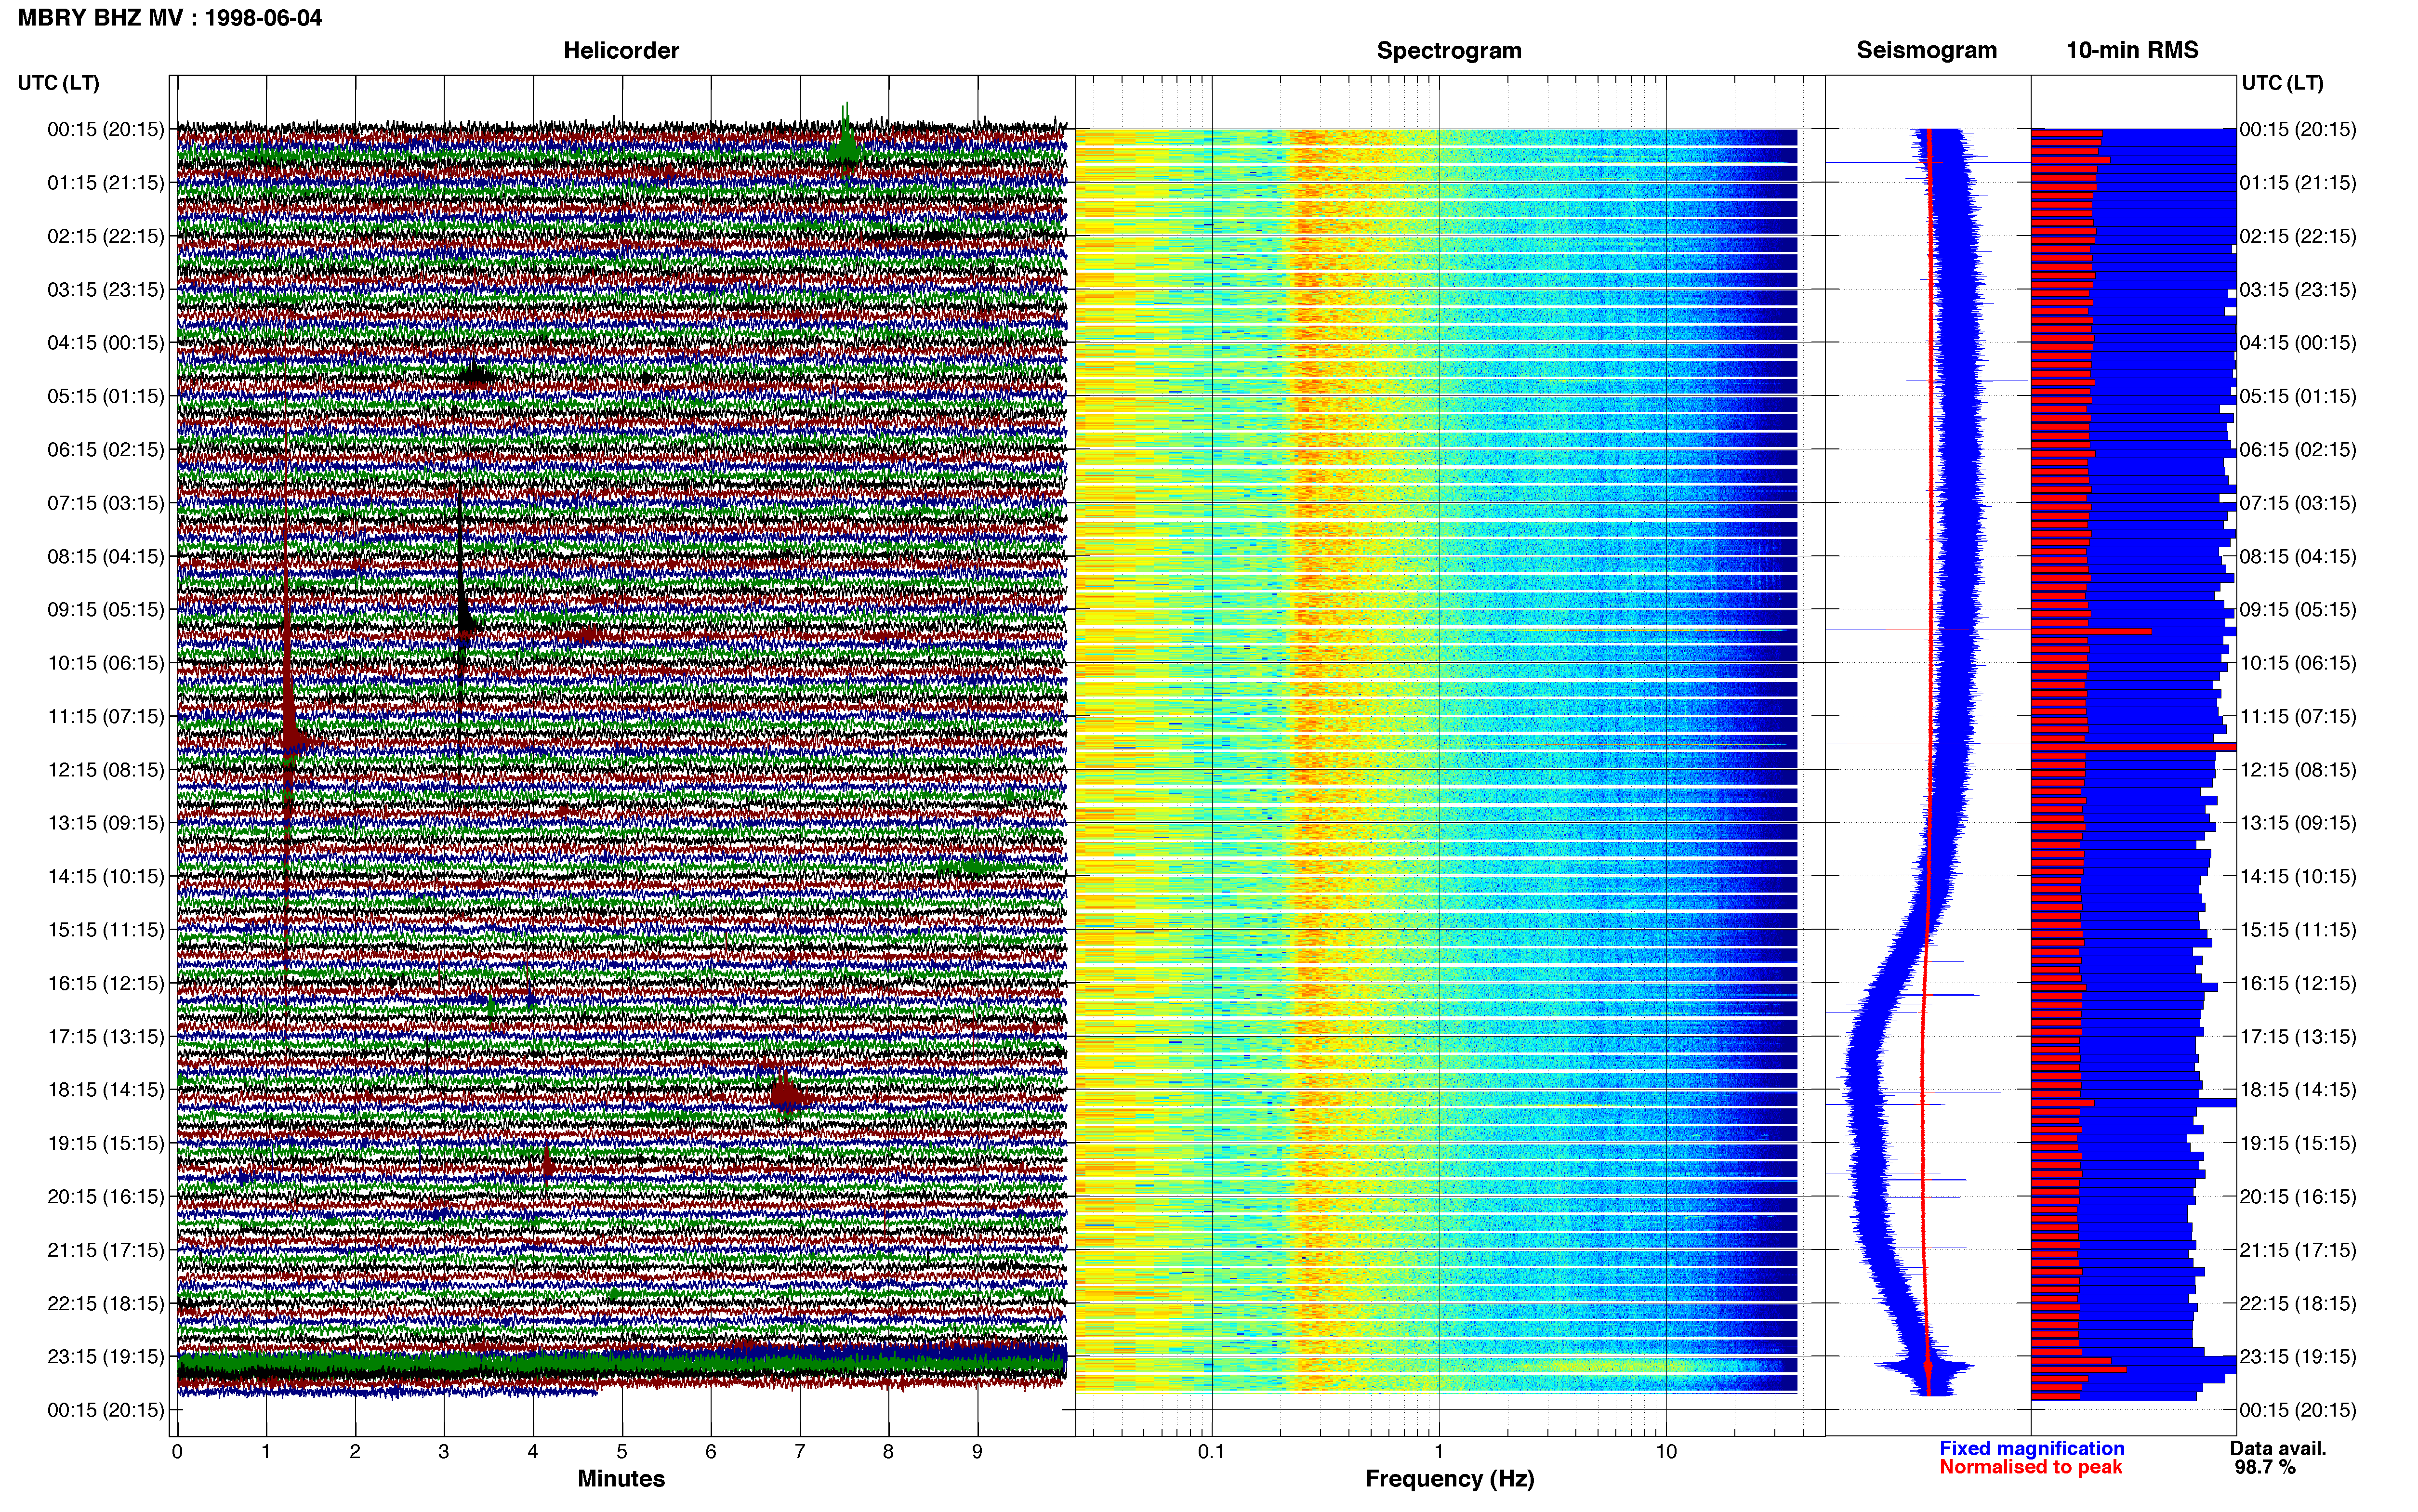Click left time label '21:15 (17:15)'
This screenshot has width=2418, height=1512.
pos(105,1250)
